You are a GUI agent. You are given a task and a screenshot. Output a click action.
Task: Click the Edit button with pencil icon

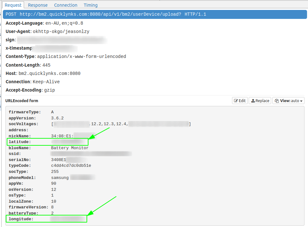240,101
